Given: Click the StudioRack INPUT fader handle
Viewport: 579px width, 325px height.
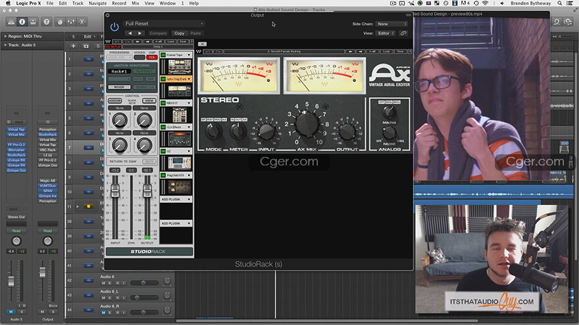Looking at the screenshot, I should click(x=115, y=190).
